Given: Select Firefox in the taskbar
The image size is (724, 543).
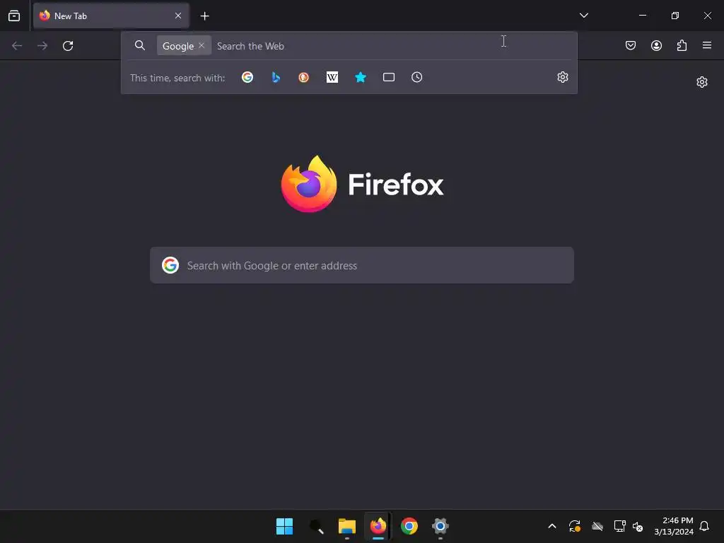Looking at the screenshot, I should (x=378, y=526).
